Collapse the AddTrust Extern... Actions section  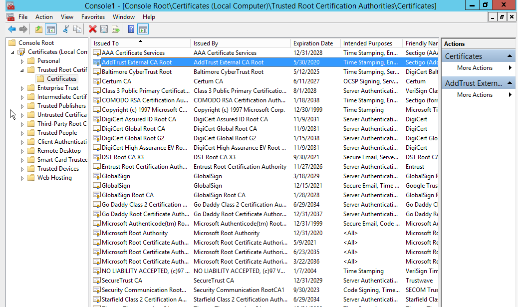(x=510, y=83)
